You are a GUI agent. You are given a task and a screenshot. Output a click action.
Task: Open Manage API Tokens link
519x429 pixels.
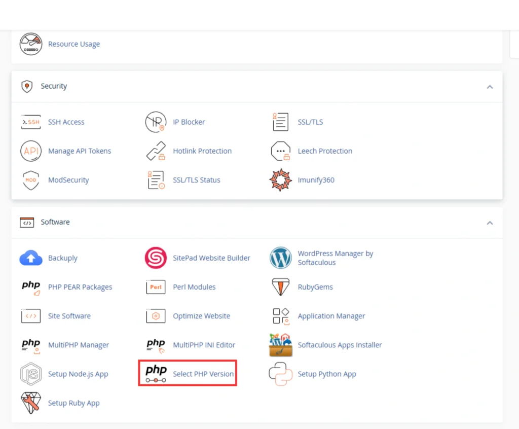[x=80, y=151]
